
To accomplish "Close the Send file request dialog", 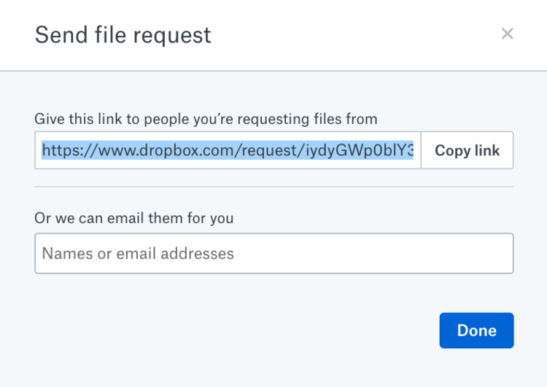I will click(507, 34).
